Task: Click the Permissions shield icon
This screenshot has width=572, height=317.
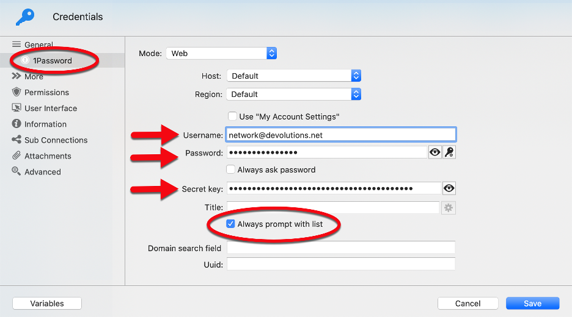Action: click(x=16, y=91)
